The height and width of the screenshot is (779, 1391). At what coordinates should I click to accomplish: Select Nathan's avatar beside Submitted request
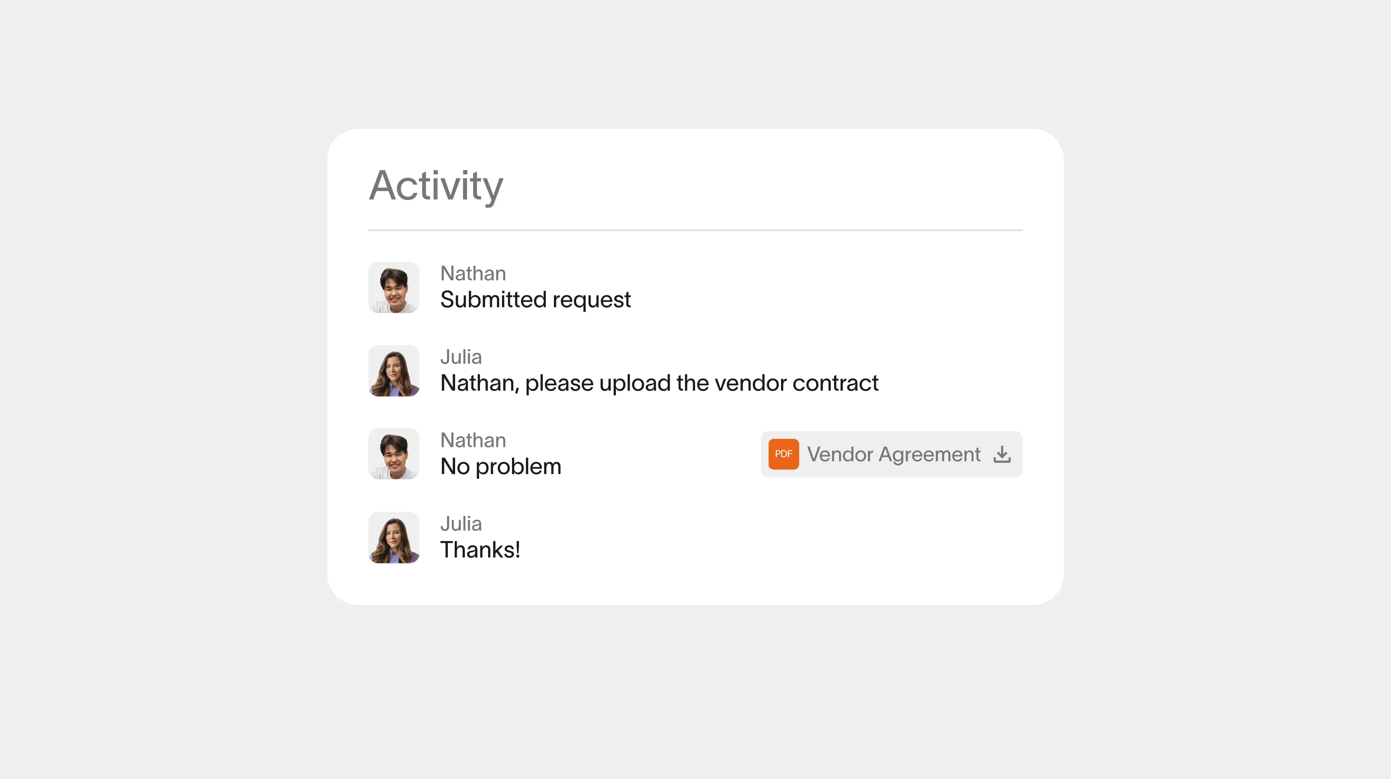pyautogui.click(x=394, y=287)
